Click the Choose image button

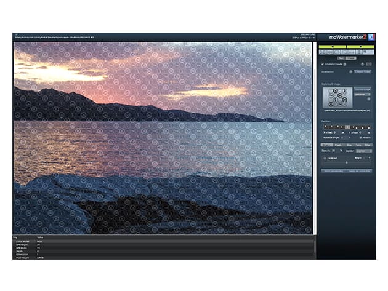(x=363, y=90)
